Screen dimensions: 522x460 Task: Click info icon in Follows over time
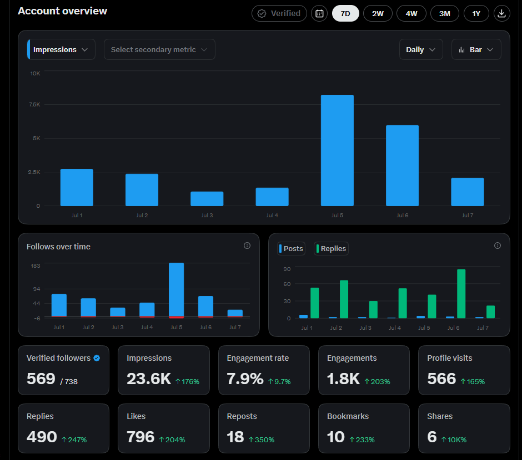[247, 246]
